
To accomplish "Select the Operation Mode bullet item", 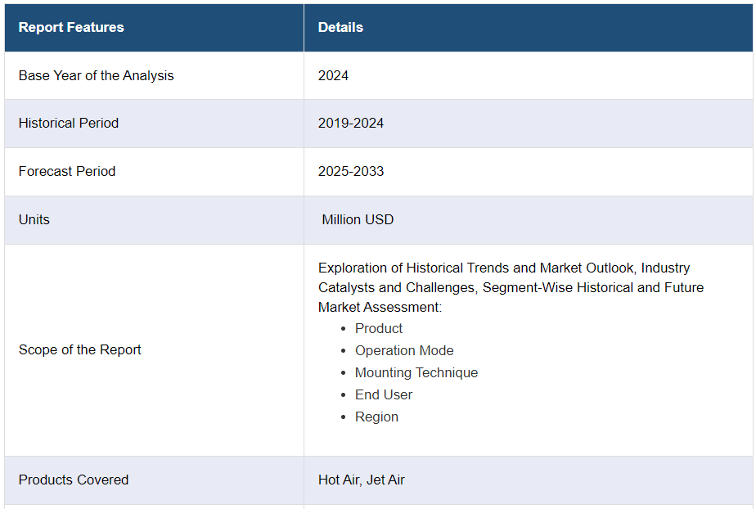I will pyautogui.click(x=404, y=350).
